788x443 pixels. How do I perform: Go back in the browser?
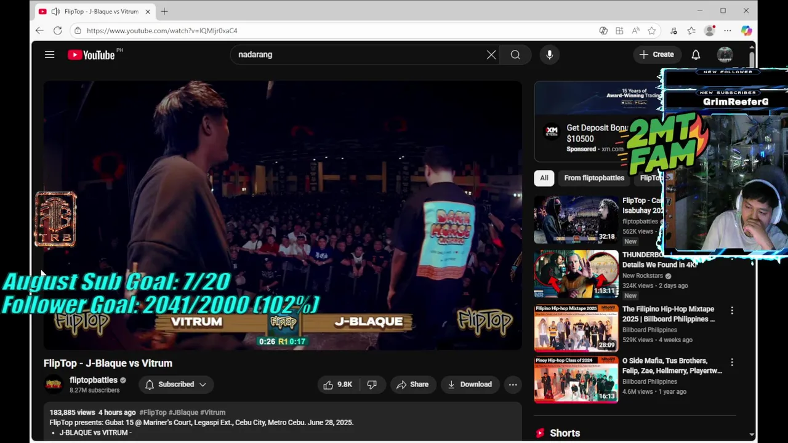pos(39,30)
